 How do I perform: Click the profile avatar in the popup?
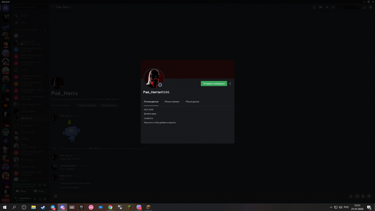coord(153,78)
